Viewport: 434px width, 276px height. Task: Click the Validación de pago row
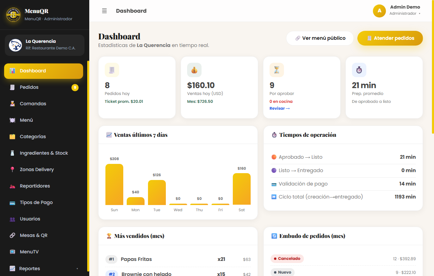(343, 184)
